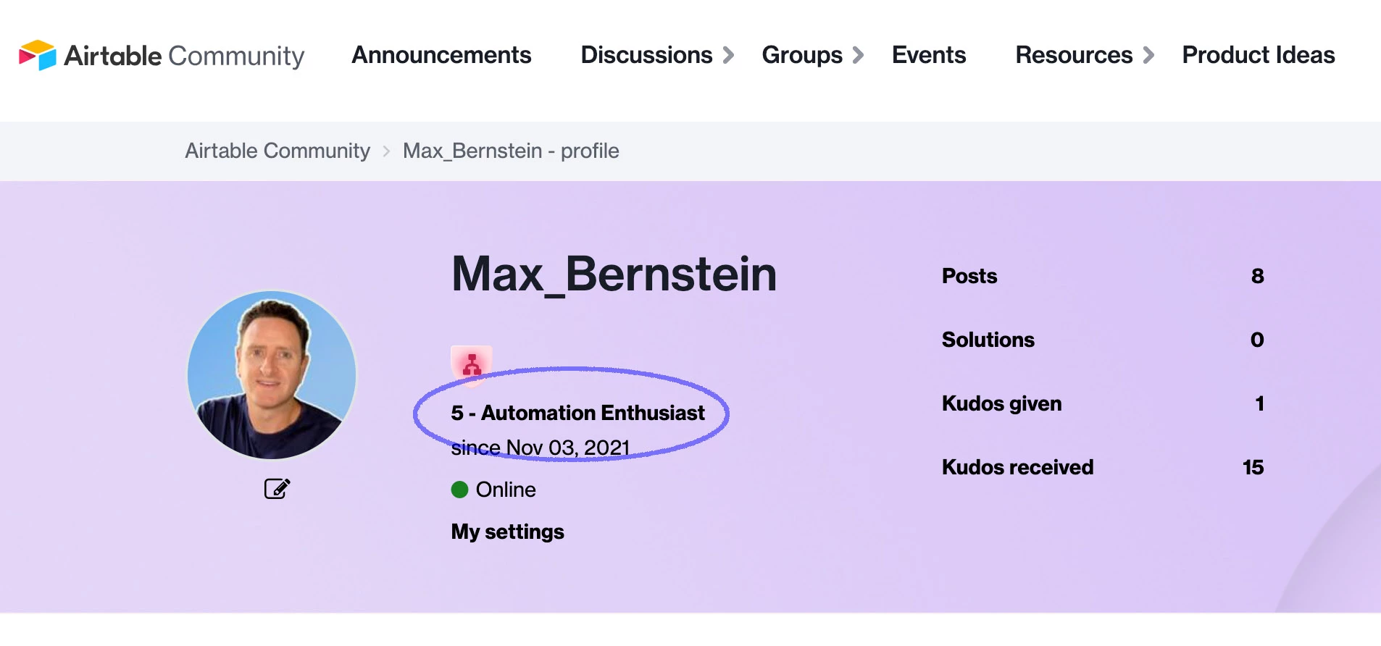Image resolution: width=1381 pixels, height=646 pixels.
Task: Open the Resources nav item
Action: point(1074,55)
